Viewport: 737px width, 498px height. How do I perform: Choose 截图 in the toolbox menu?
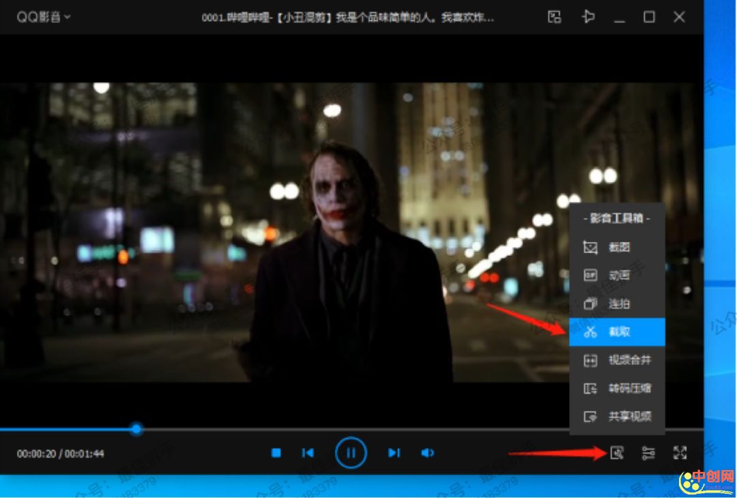coord(617,248)
